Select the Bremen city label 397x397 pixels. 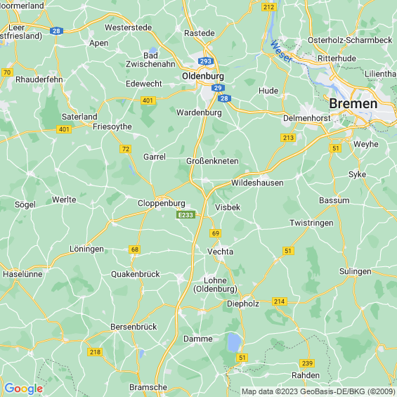(353, 104)
